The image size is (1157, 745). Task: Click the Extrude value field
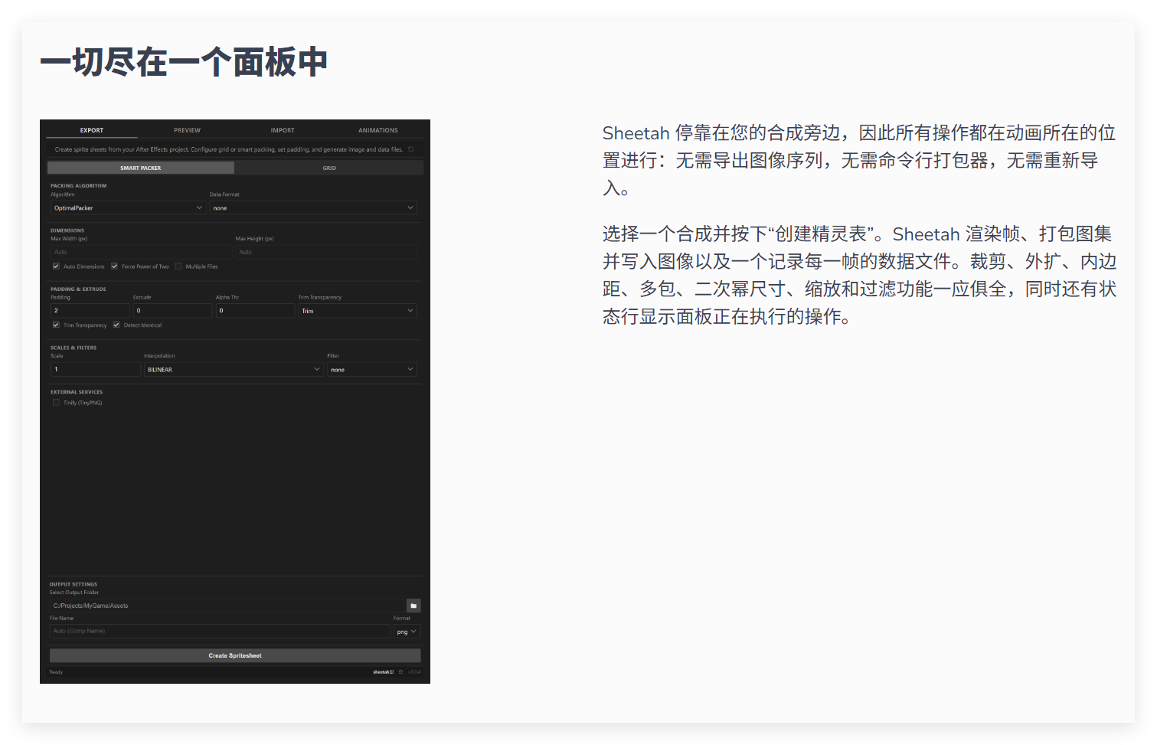pyautogui.click(x=173, y=311)
